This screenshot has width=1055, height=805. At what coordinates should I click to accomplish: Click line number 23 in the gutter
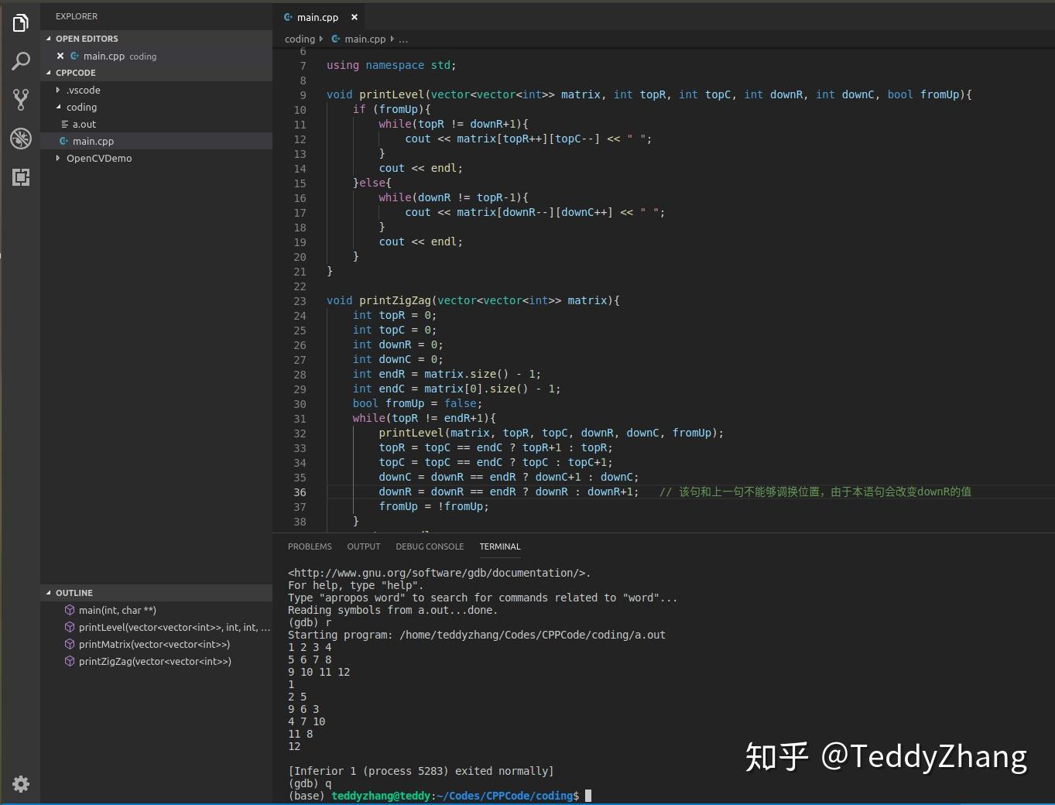coord(300,301)
